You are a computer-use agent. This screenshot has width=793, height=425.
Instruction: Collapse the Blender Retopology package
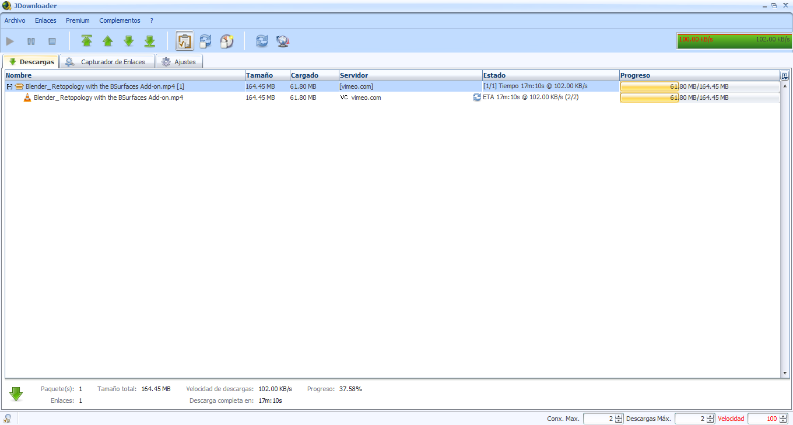coord(9,86)
